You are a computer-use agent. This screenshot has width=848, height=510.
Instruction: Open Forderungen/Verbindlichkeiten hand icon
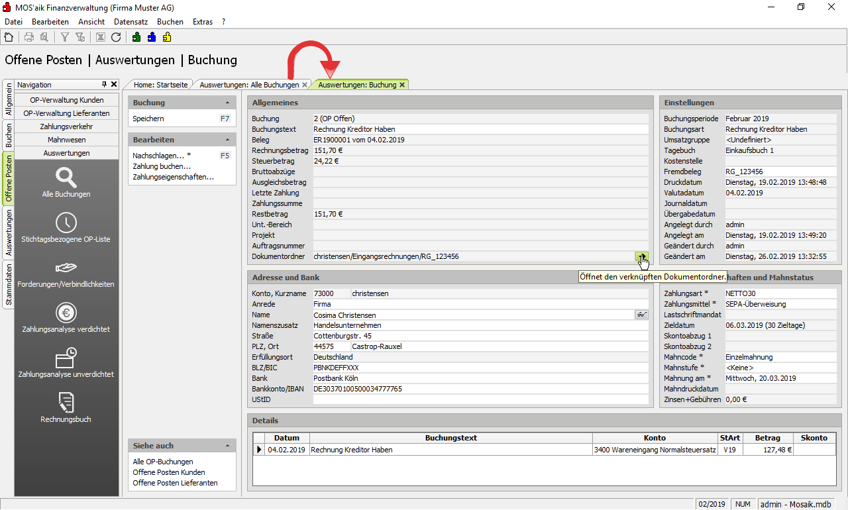(x=66, y=267)
